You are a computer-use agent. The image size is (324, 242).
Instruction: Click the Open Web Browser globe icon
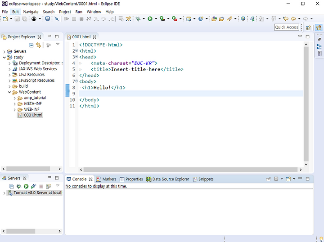[x=243, y=19]
